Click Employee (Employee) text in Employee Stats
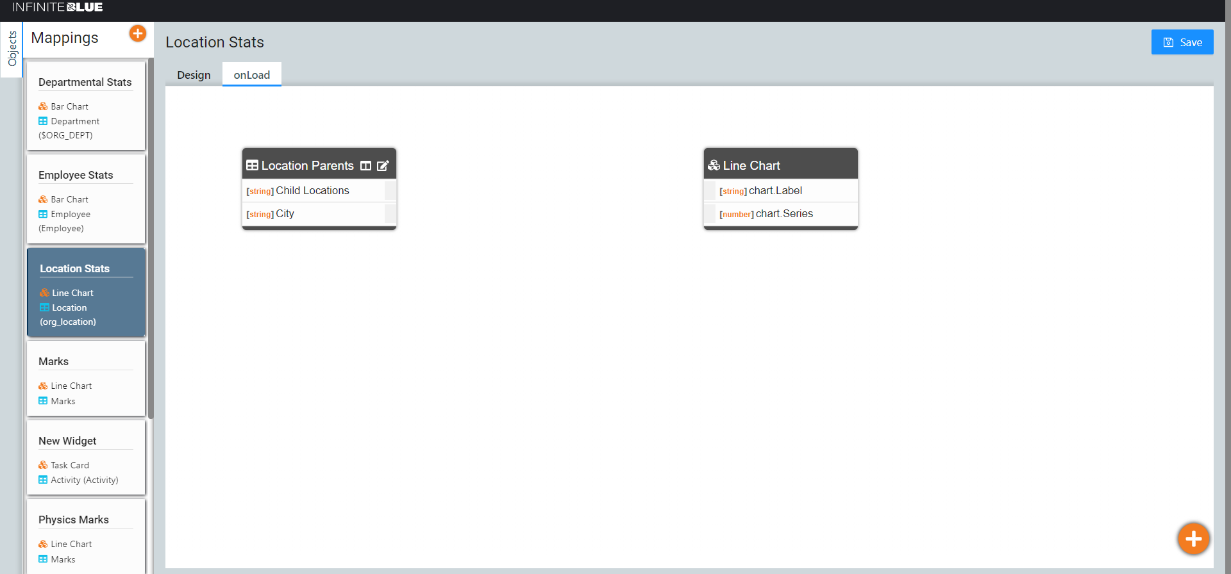1231x574 pixels. click(64, 221)
